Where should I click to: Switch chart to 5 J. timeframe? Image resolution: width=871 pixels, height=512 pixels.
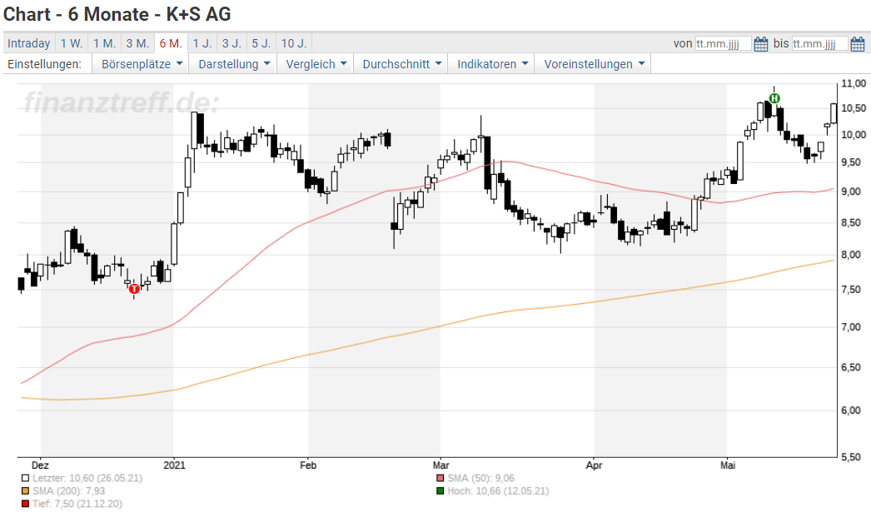tap(261, 43)
